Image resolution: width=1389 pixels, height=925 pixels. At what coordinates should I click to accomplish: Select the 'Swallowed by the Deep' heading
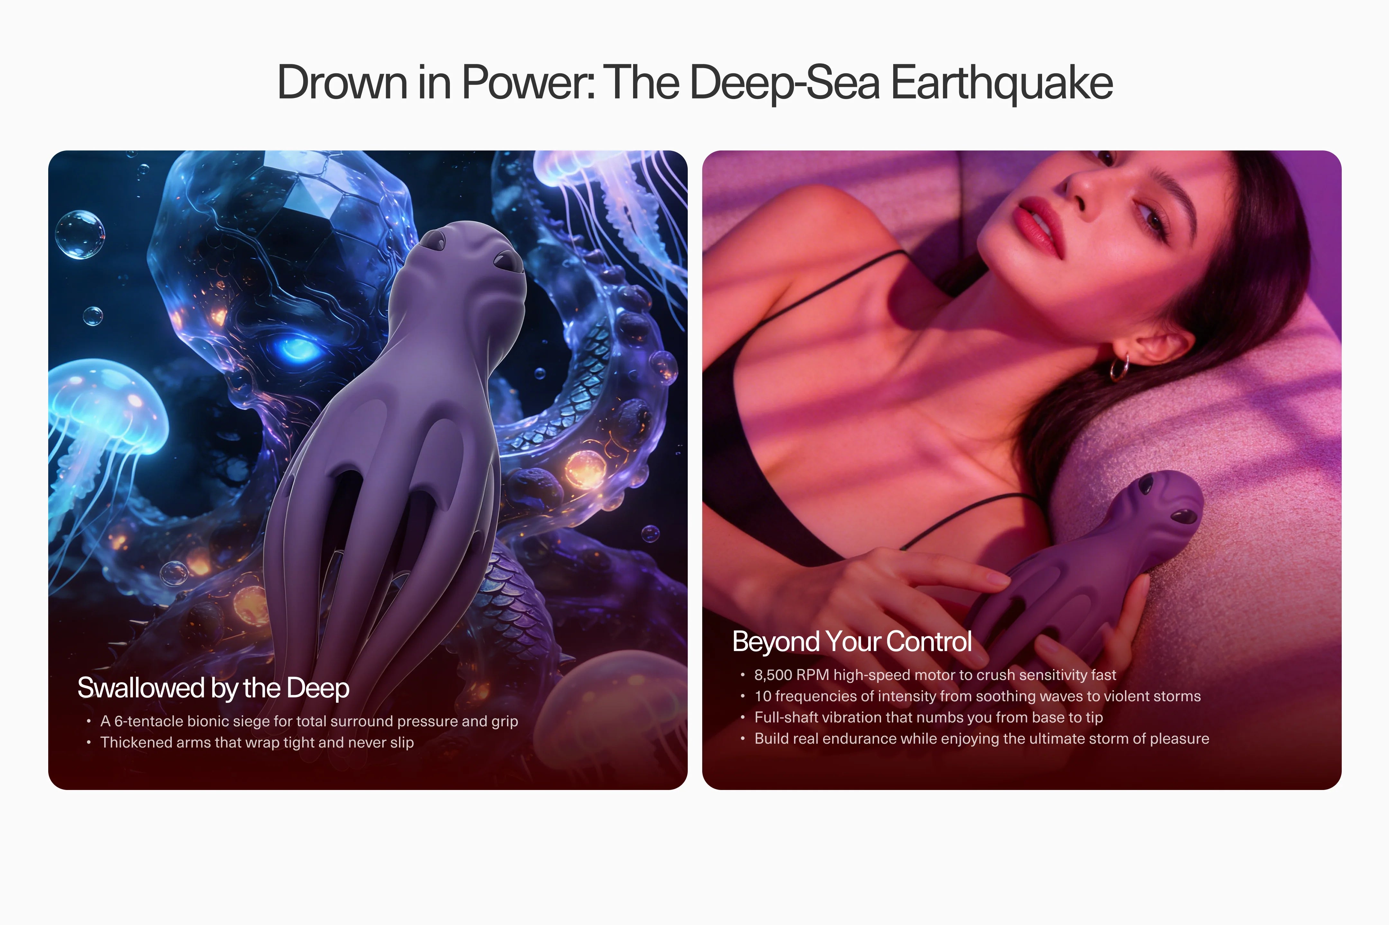[x=213, y=688]
